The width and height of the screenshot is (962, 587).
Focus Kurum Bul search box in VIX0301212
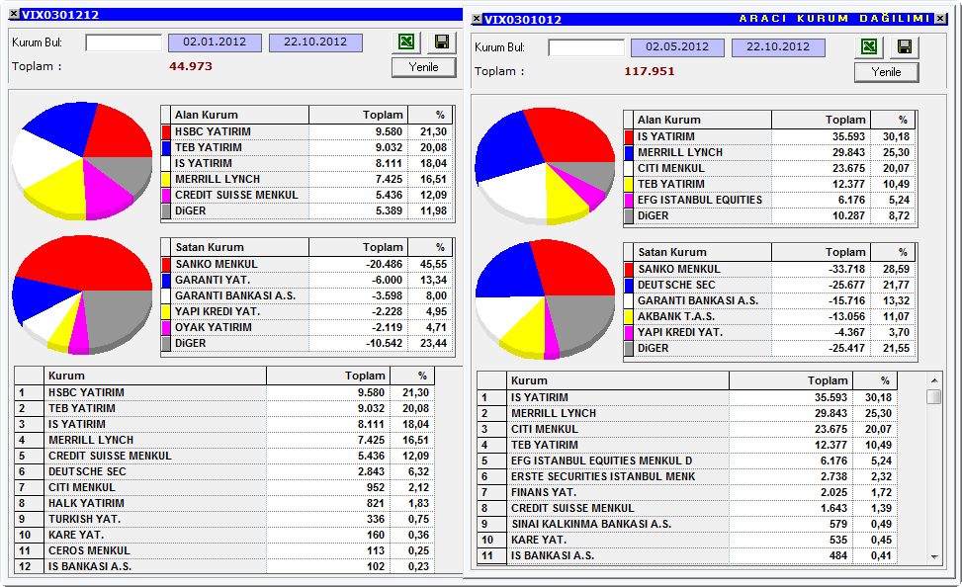click(x=124, y=42)
